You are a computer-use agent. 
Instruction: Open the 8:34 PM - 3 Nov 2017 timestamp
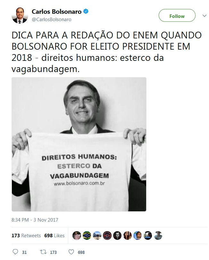[x=35, y=220]
